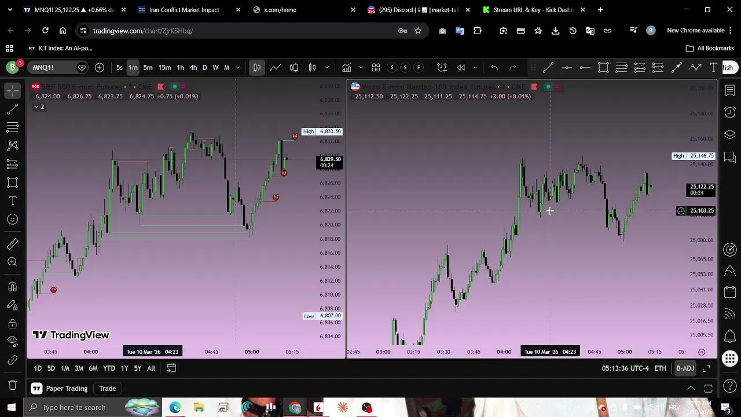
Task: Toggle lock all drawings in left sidebar
Action: 12,323
